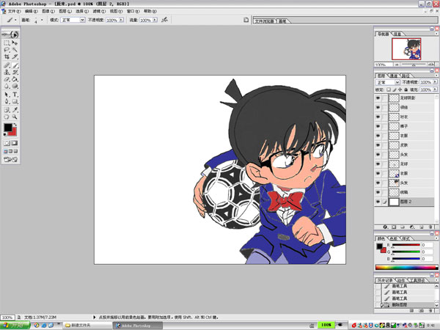This screenshot has height=330, width=440.
Task: Add layer style button
Action: pos(385,227)
